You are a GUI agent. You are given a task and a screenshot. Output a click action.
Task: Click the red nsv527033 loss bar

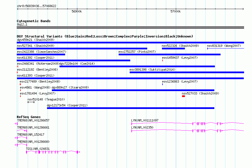coord(183,96)
